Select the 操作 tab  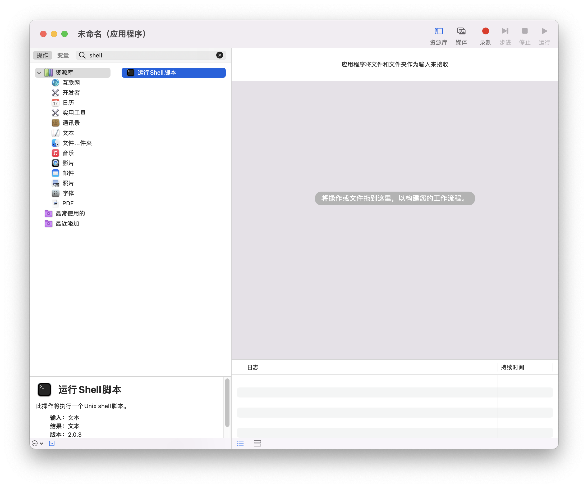43,55
